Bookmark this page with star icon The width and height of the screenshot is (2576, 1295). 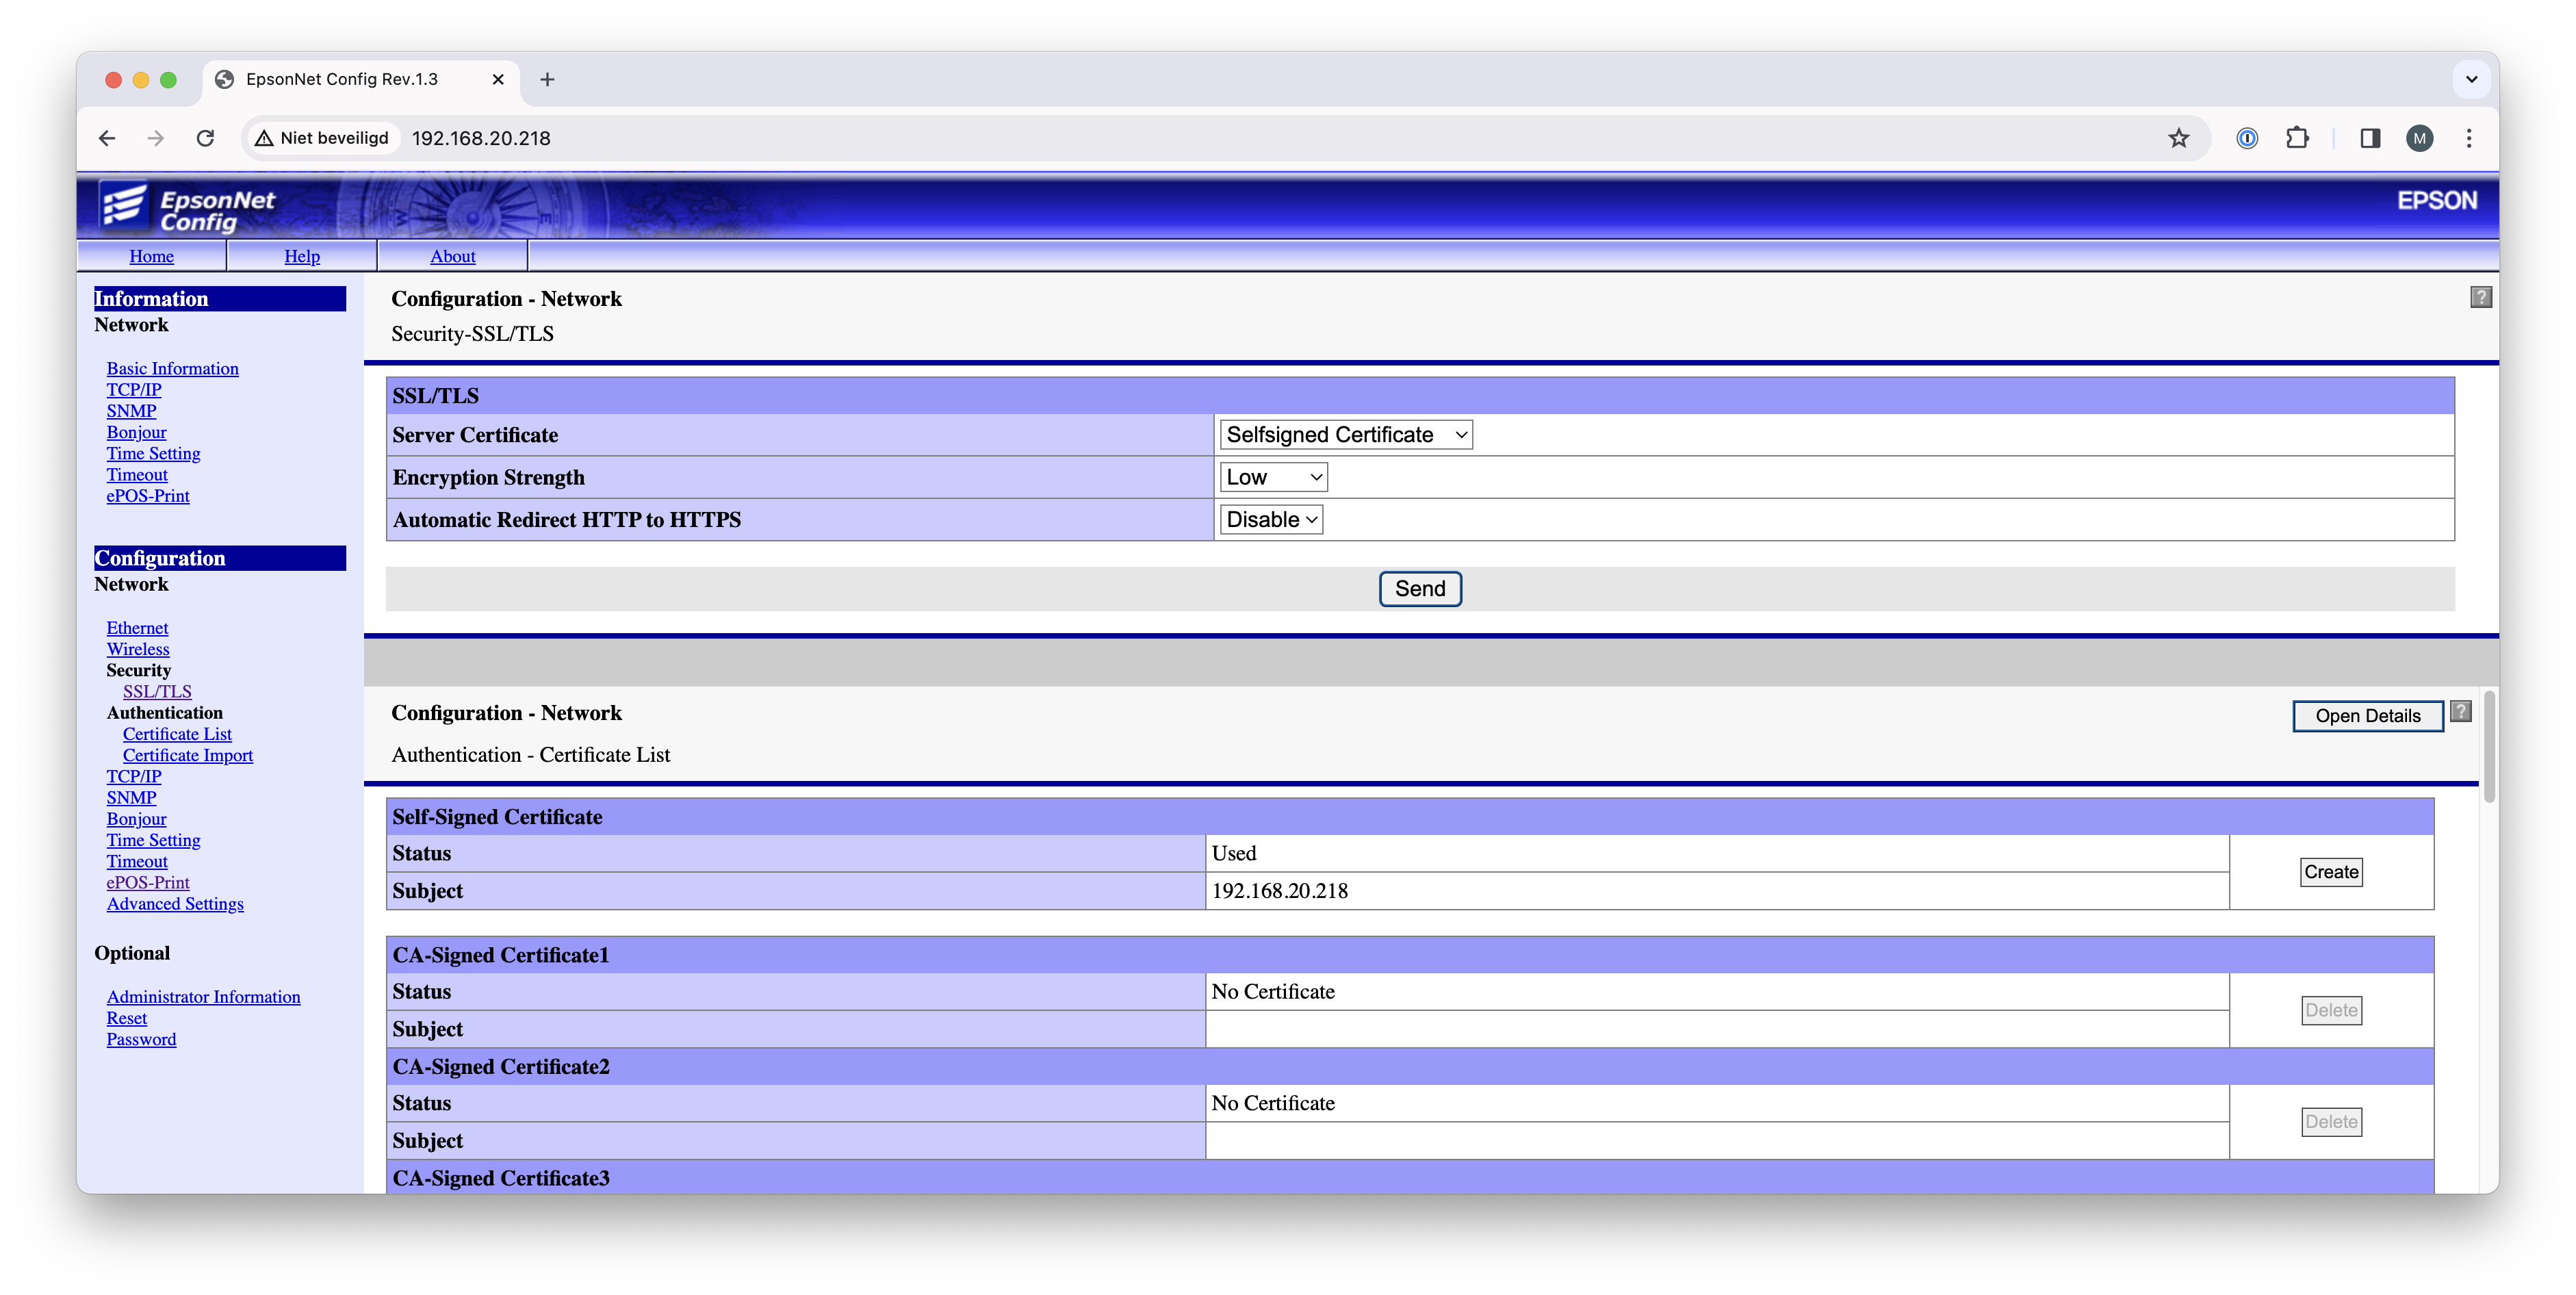2178,138
